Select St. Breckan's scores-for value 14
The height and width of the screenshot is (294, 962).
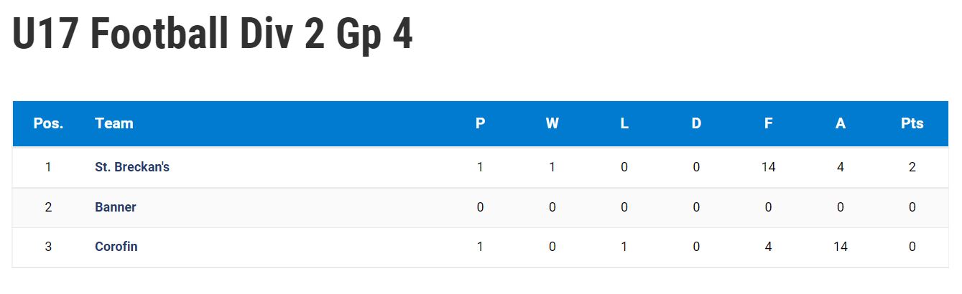click(768, 167)
